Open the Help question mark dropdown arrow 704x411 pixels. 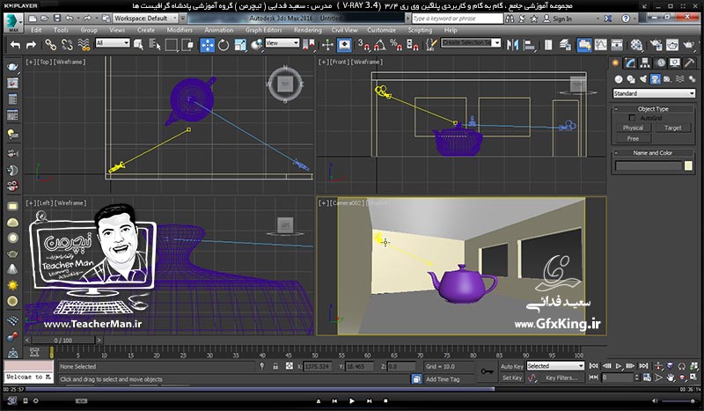[634, 18]
